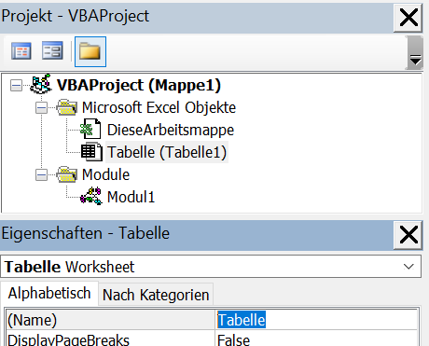This screenshot has height=346, width=429.
Task: Select the Modul1 module icon
Action: click(x=90, y=196)
